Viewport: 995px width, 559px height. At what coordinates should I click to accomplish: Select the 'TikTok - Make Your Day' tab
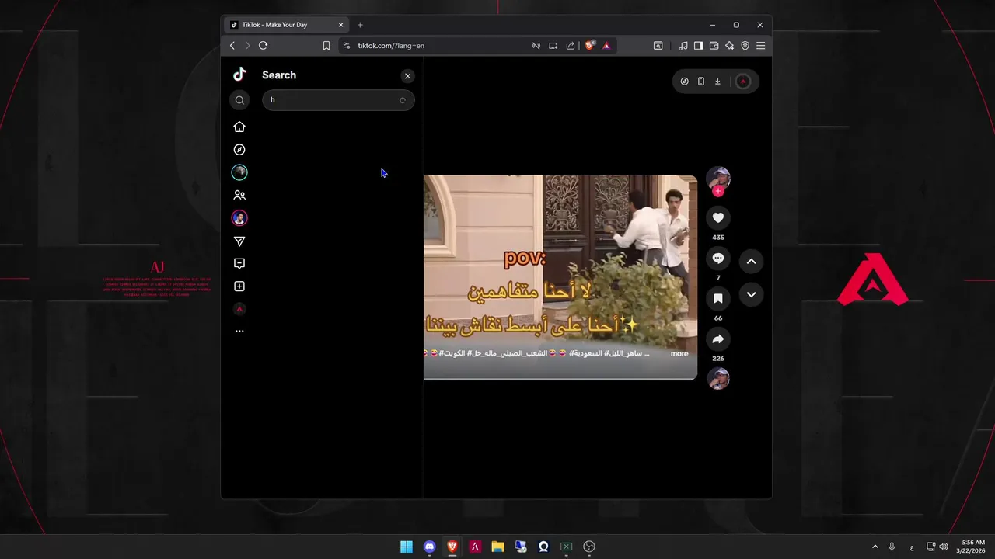tap(287, 25)
